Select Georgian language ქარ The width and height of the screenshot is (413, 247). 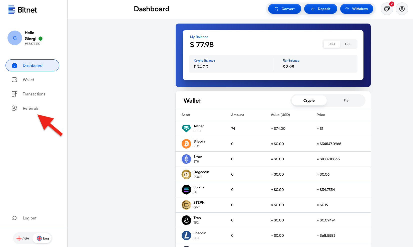(23, 238)
